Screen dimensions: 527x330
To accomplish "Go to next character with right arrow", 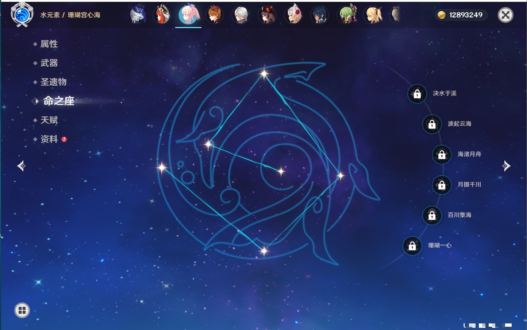I will [x=506, y=166].
